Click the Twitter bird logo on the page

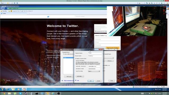point(48,17)
